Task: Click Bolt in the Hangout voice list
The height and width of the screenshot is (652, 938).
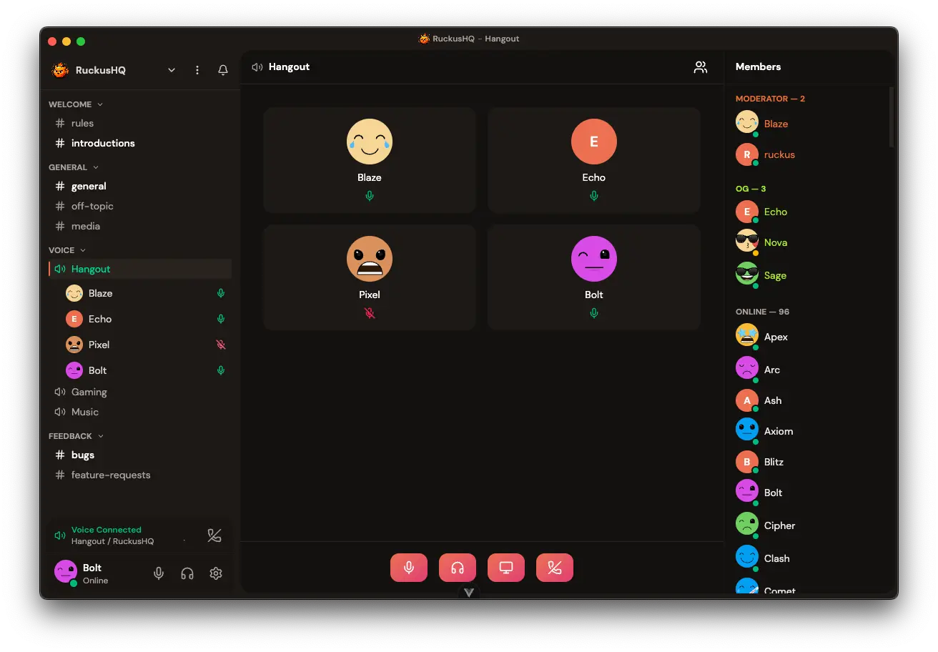Action: (146, 370)
